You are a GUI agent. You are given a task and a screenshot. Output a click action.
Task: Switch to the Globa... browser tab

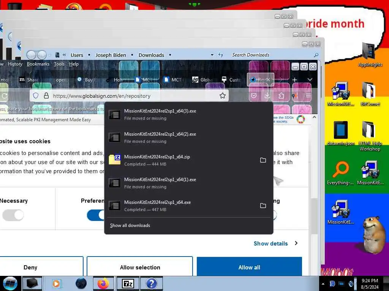pyautogui.click(x=202, y=80)
